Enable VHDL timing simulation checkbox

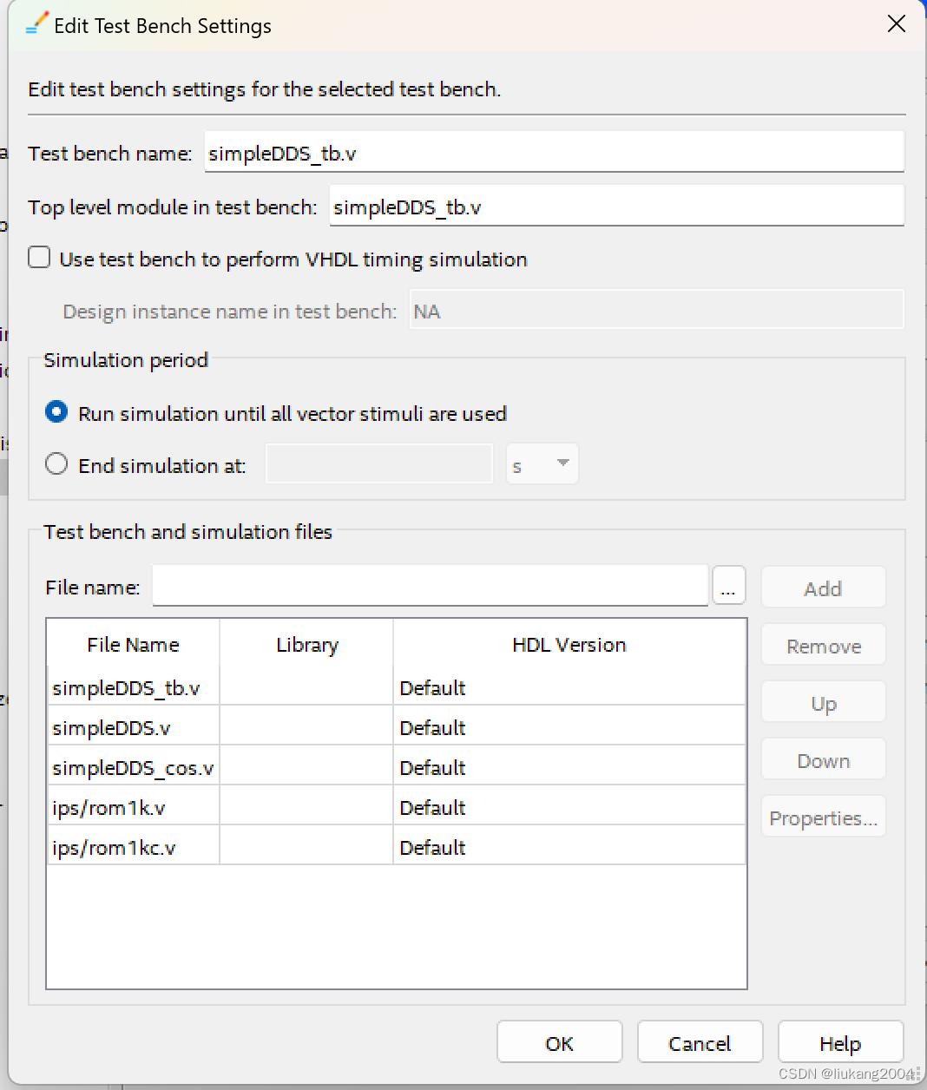pyautogui.click(x=39, y=258)
